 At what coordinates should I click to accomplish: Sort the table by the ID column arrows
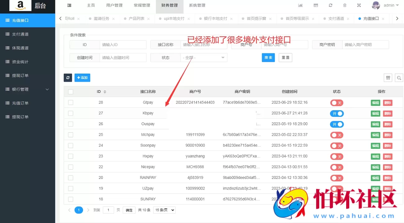(x=105, y=91)
